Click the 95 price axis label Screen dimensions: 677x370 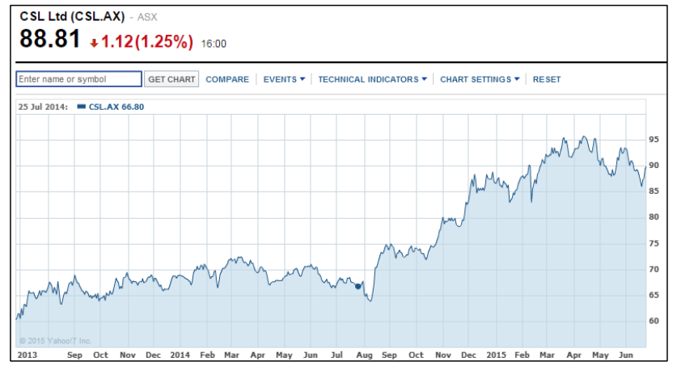654,139
